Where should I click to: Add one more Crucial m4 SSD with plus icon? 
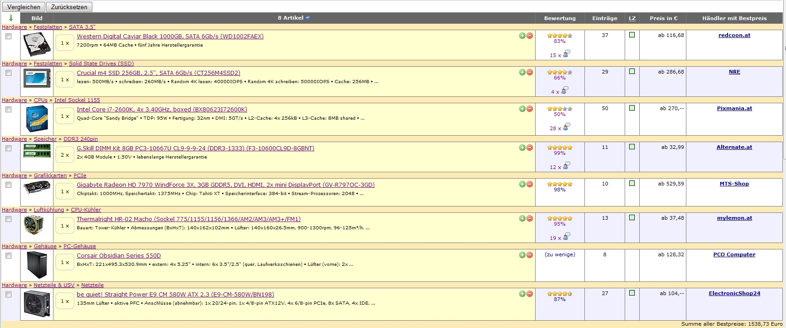(522, 72)
